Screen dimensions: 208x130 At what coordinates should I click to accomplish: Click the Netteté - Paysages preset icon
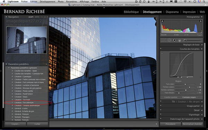(x=12, y=117)
